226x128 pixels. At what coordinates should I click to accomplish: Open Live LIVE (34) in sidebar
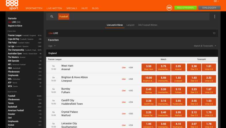pyautogui.click(x=14, y=22)
